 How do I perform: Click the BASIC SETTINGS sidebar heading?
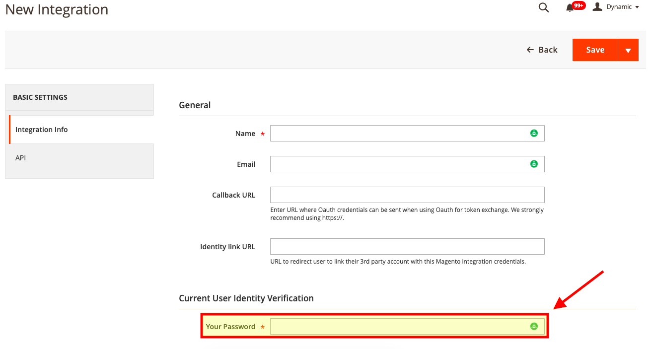point(40,97)
